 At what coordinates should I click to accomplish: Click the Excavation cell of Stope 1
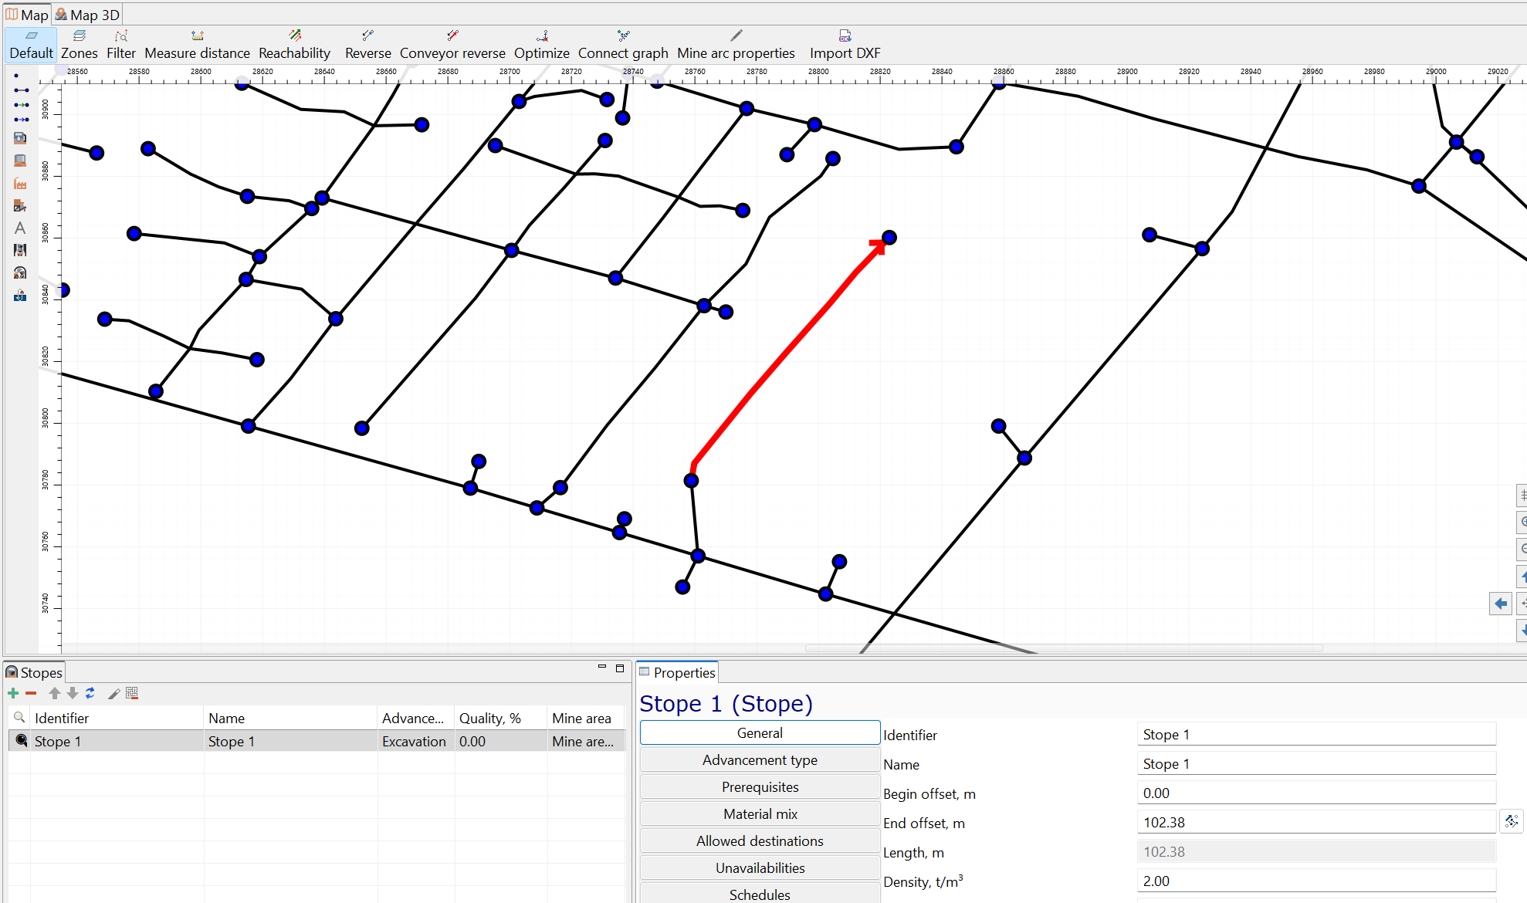415,741
